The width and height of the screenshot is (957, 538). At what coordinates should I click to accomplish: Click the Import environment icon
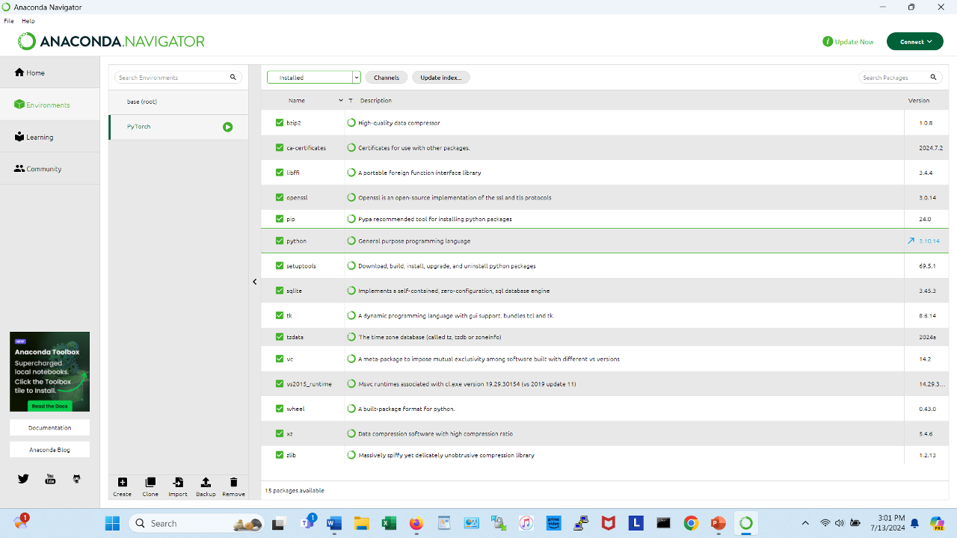[178, 483]
